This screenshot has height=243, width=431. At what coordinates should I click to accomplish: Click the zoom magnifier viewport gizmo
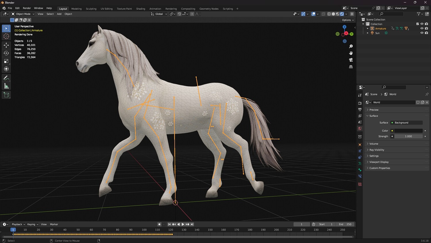tap(351, 46)
